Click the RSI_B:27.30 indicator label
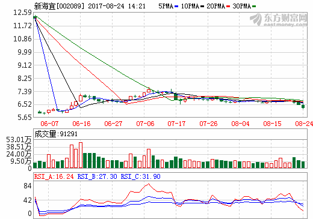Image resolution: width=313 pixels, height=219 pixels. 97,176
